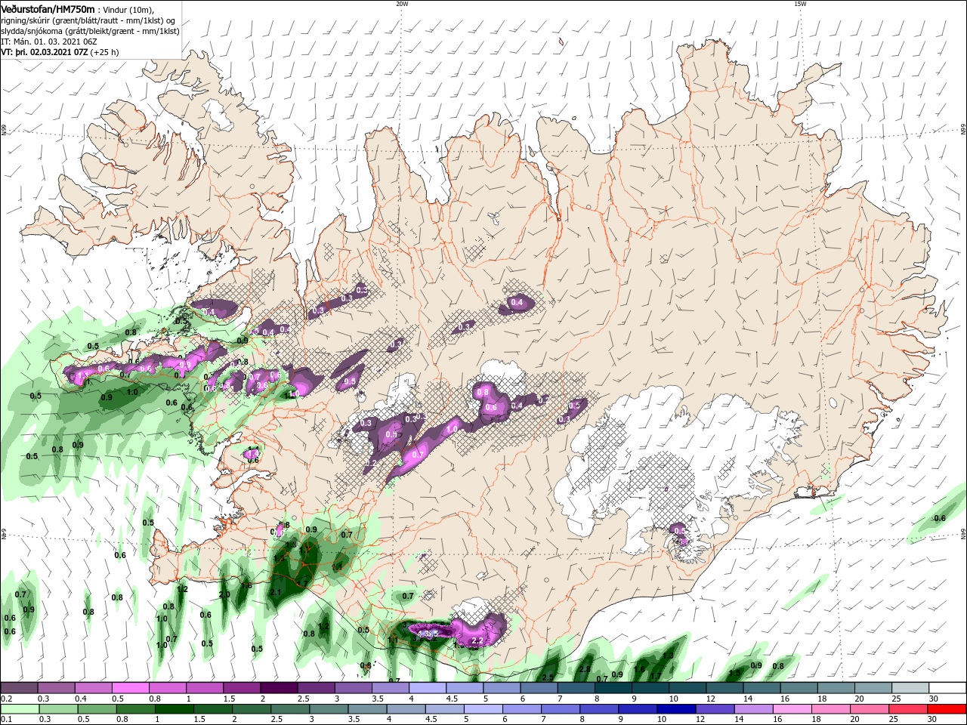This screenshot has height=725, width=967.
Task: Click upper-row lavender swatch between 4 and 4.5
Action: [x=428, y=688]
